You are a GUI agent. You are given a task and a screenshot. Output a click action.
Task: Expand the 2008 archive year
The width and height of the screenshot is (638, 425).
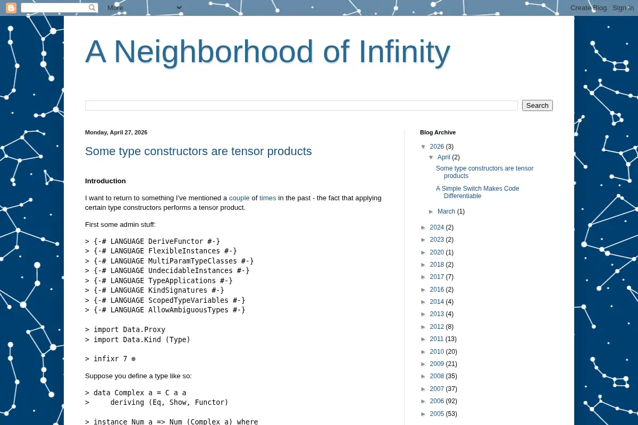point(424,377)
